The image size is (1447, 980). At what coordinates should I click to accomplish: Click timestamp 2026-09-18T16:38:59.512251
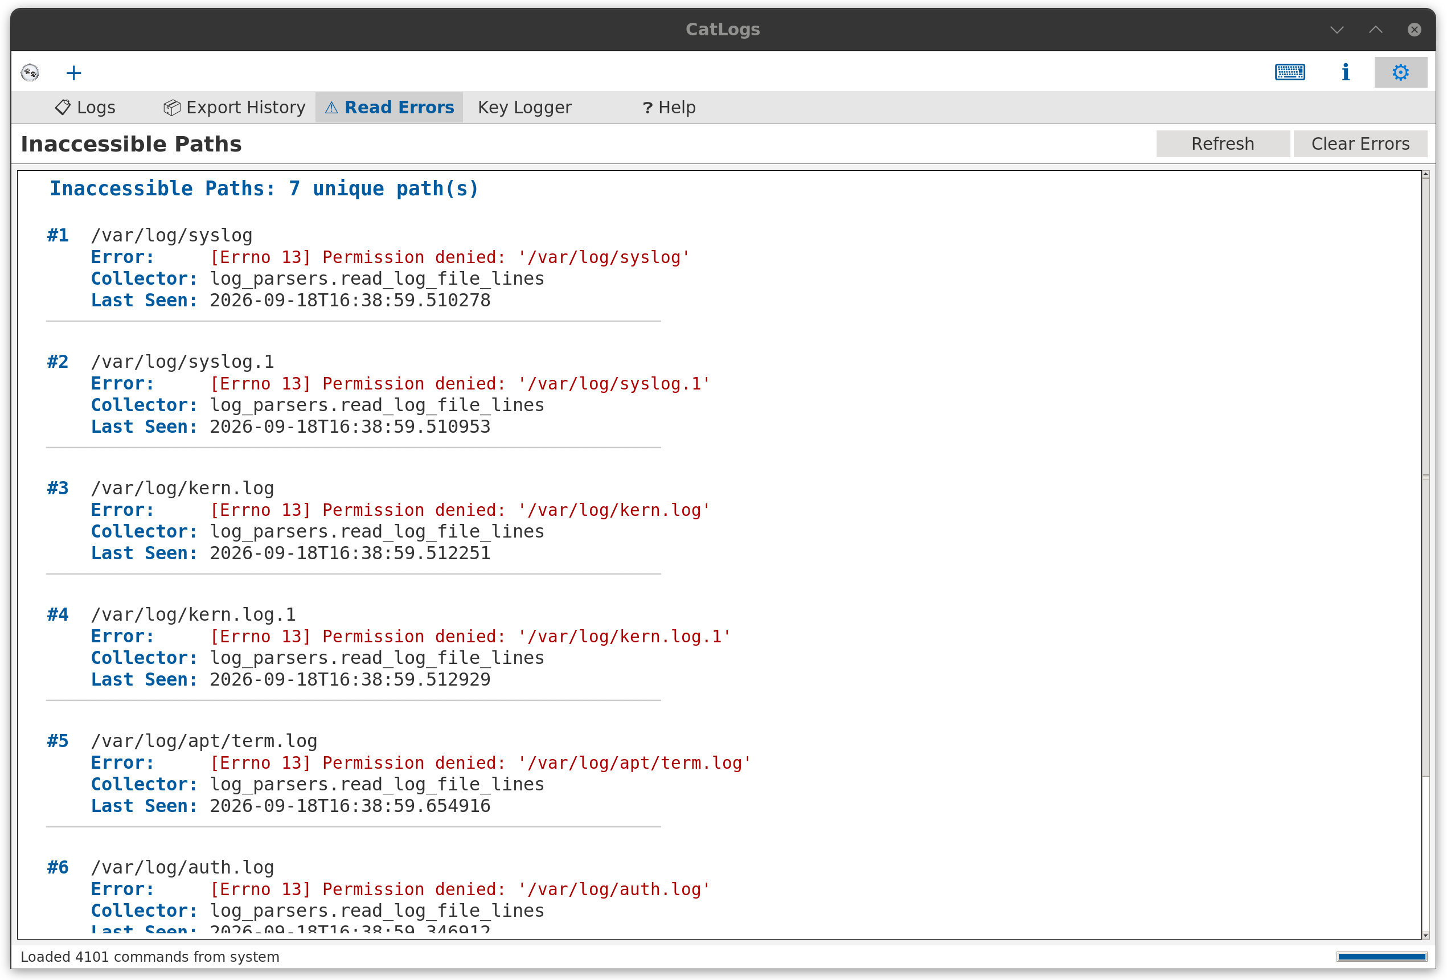pyautogui.click(x=350, y=553)
